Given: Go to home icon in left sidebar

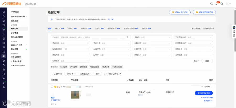Looking at the screenshot, I should 4,12.
